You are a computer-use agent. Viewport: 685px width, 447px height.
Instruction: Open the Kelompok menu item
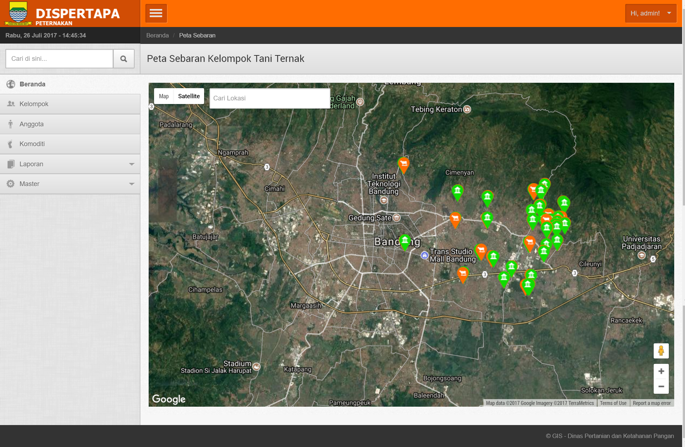[34, 104]
